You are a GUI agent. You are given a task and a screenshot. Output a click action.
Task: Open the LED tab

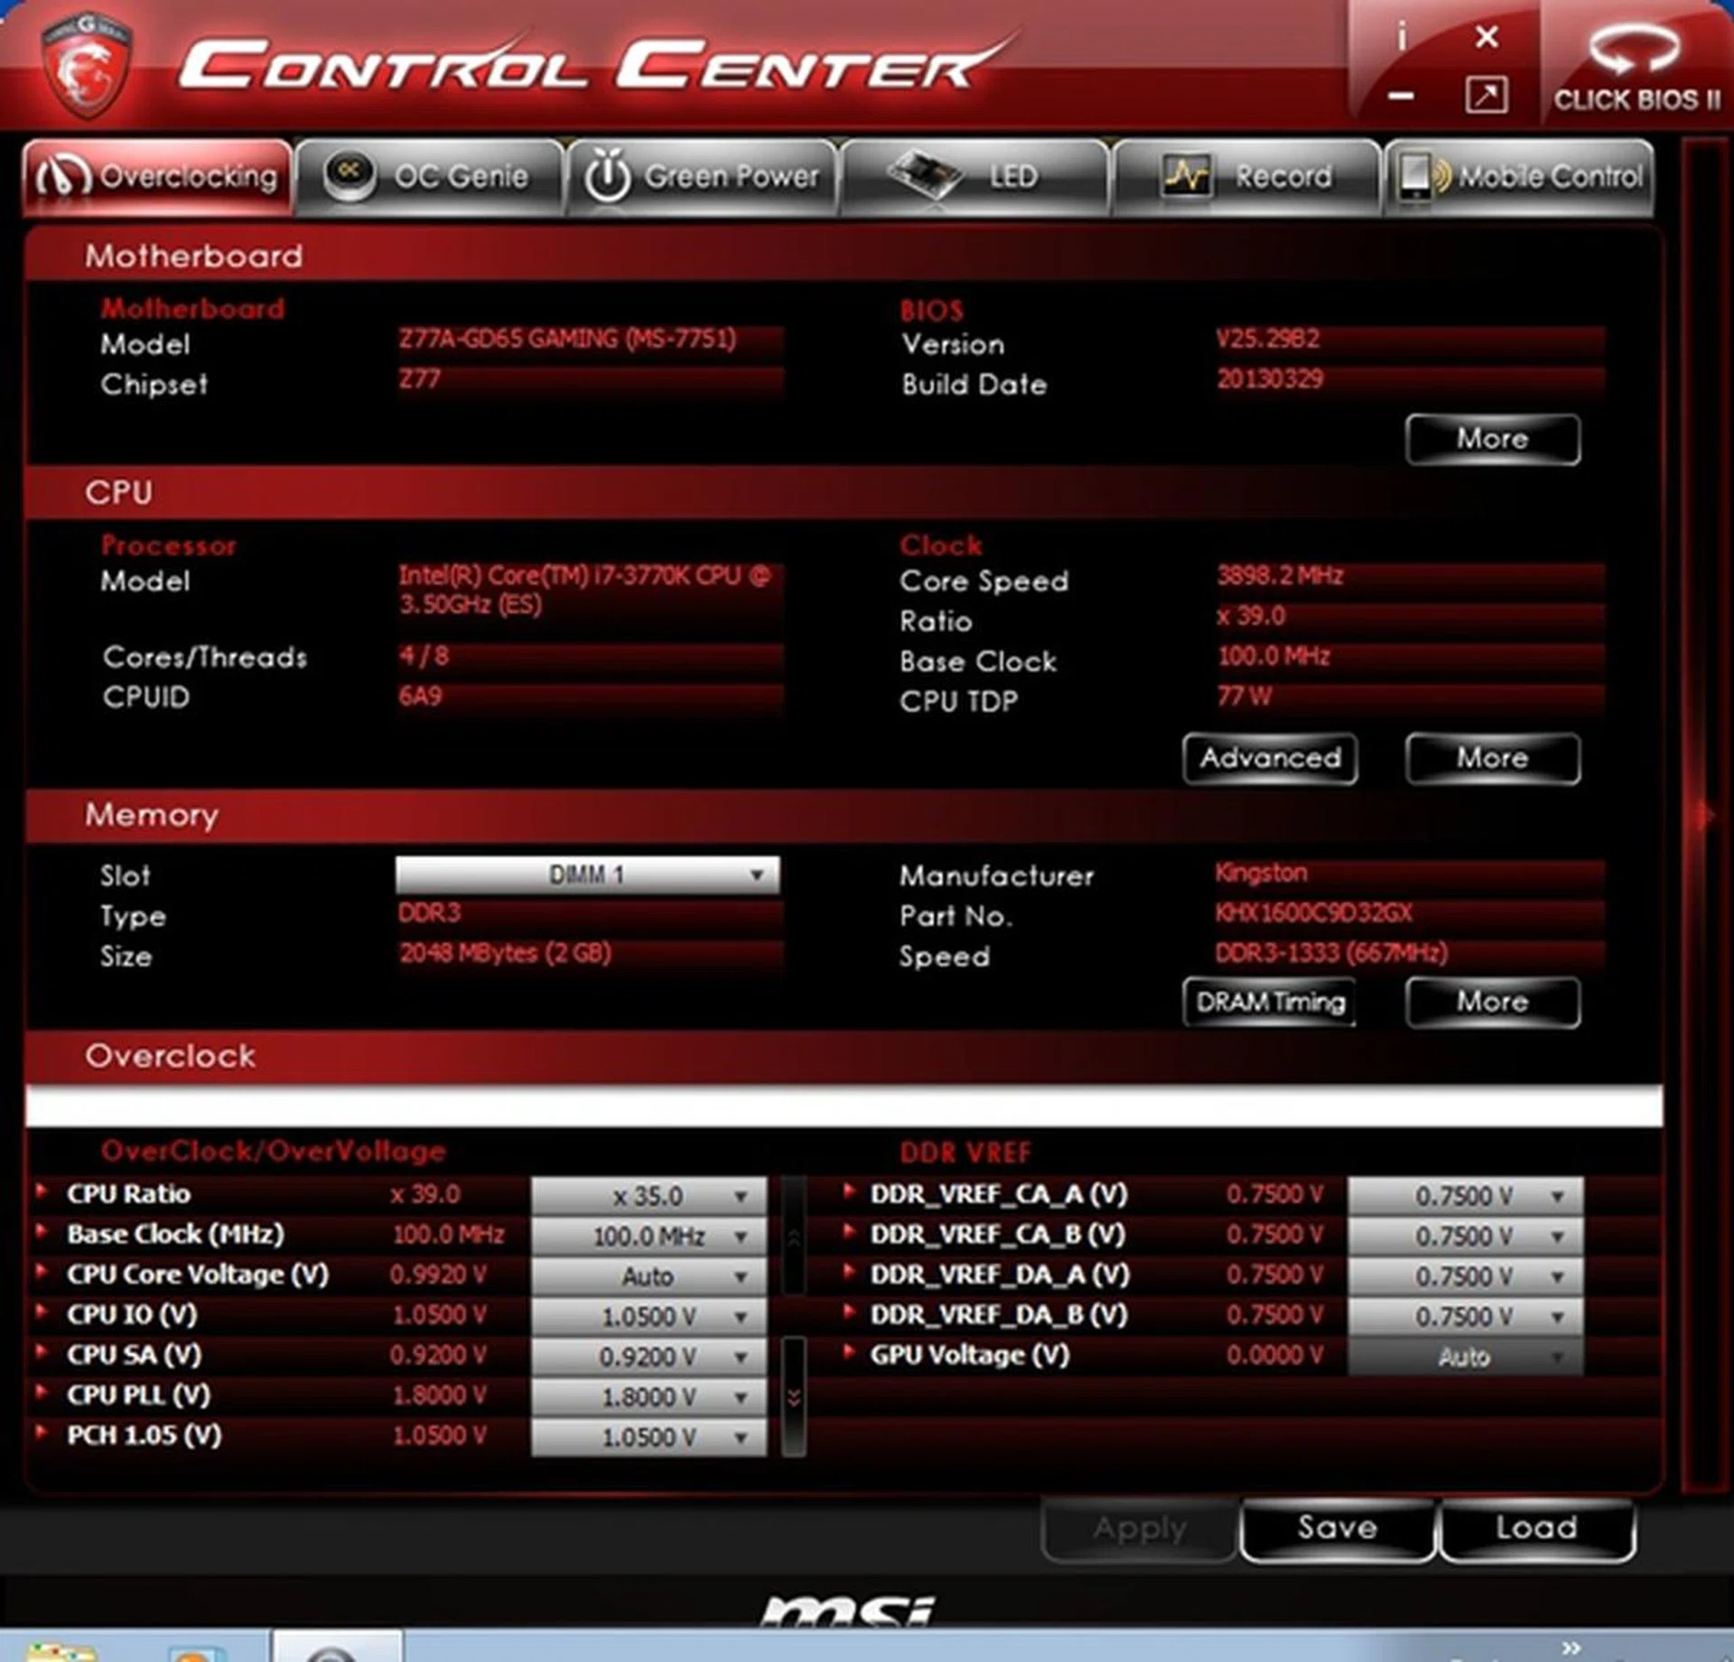coord(974,176)
